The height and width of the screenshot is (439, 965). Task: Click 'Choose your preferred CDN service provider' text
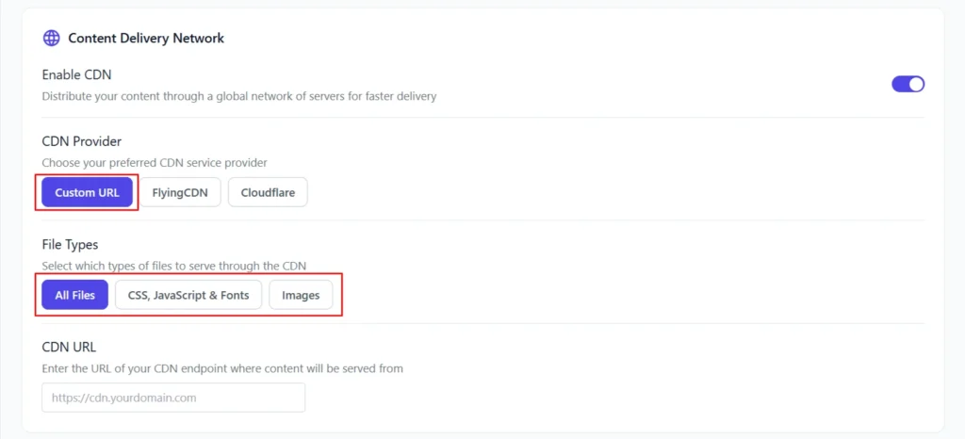click(155, 163)
